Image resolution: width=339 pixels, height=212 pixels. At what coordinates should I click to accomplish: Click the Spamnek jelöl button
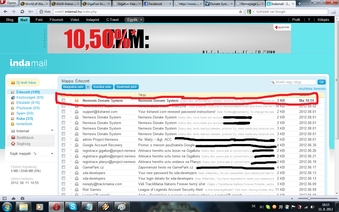tap(127, 87)
